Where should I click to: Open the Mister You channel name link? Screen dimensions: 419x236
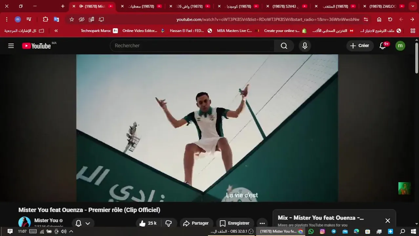click(46, 221)
